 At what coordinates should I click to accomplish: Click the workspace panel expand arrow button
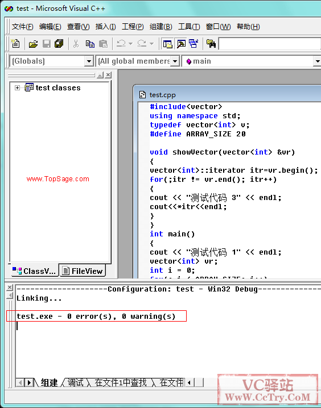click(x=100, y=75)
